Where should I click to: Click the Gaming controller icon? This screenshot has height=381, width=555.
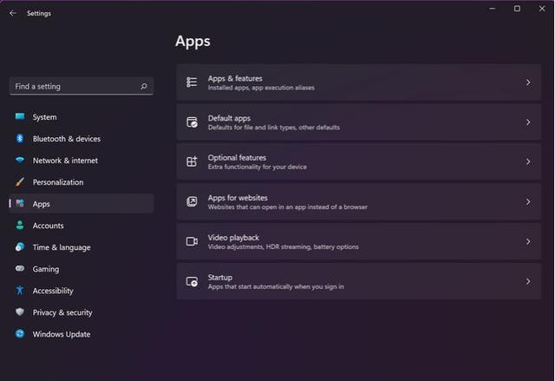click(20, 268)
